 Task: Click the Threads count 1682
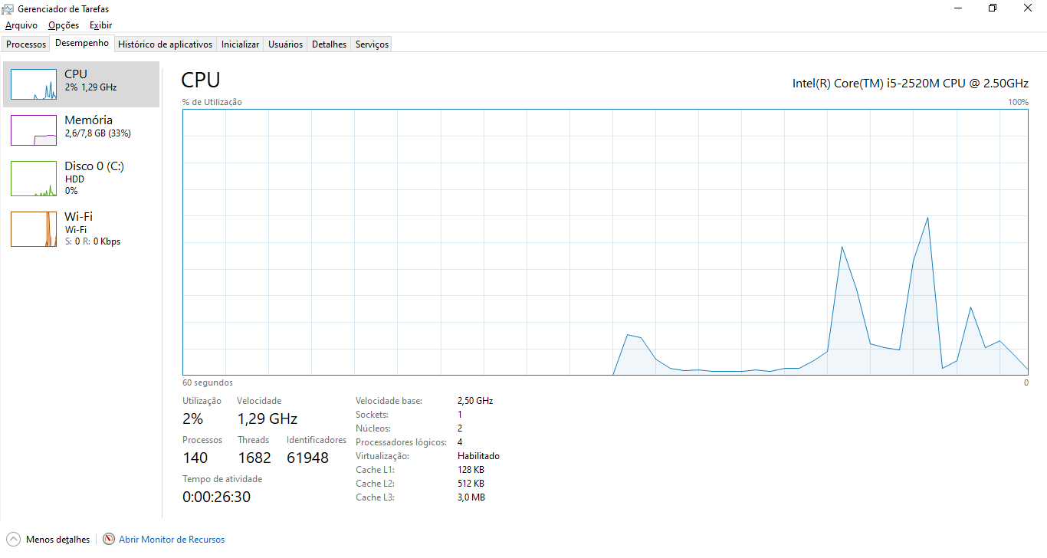254,458
